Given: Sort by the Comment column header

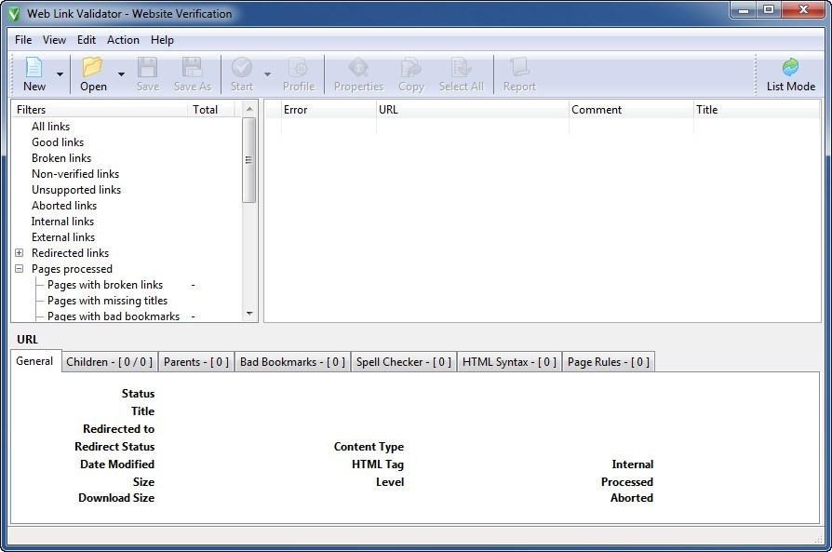Looking at the screenshot, I should click(x=631, y=109).
